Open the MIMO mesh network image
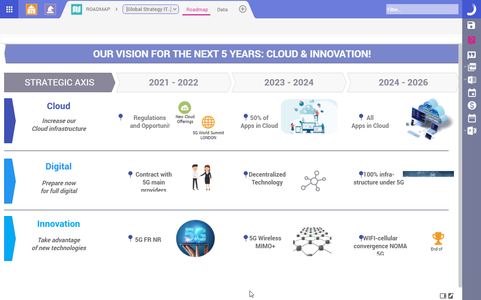This screenshot has width=481, height=300. click(x=312, y=241)
